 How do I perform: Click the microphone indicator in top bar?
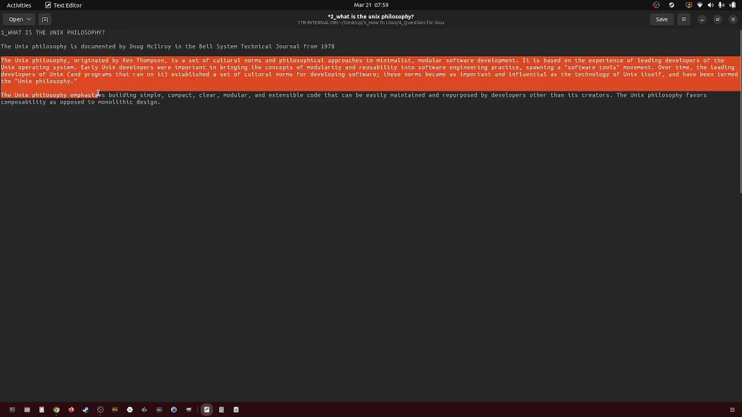click(722, 5)
